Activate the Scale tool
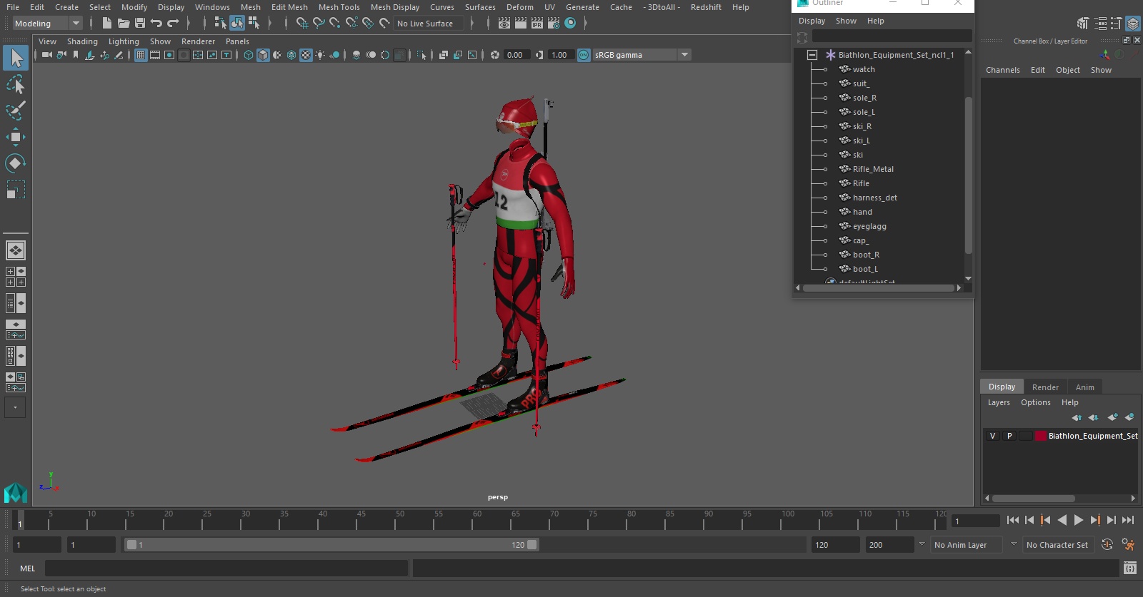 16,190
